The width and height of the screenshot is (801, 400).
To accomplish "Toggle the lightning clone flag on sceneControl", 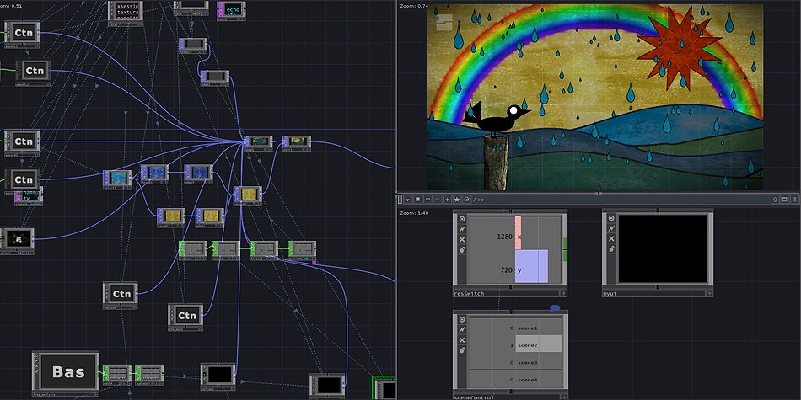I will [x=462, y=329].
